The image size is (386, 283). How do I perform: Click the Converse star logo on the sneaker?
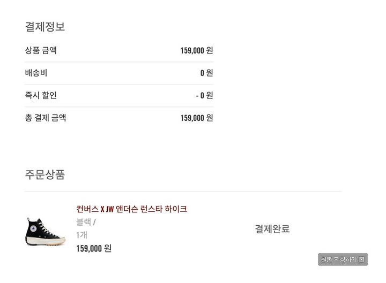pyautogui.click(x=33, y=229)
